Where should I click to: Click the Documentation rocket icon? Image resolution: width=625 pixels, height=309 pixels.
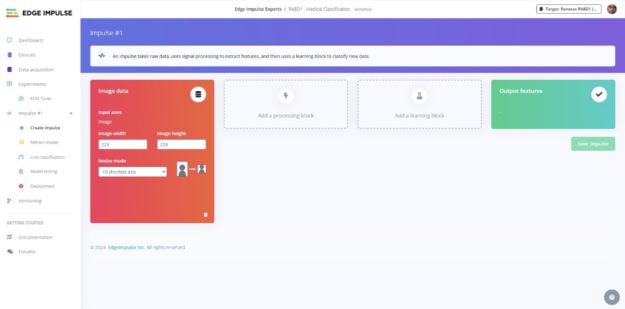9,237
